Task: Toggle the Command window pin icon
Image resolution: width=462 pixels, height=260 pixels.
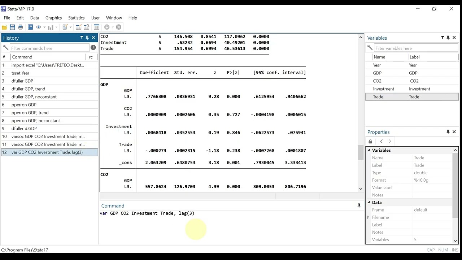Action: 359,205
